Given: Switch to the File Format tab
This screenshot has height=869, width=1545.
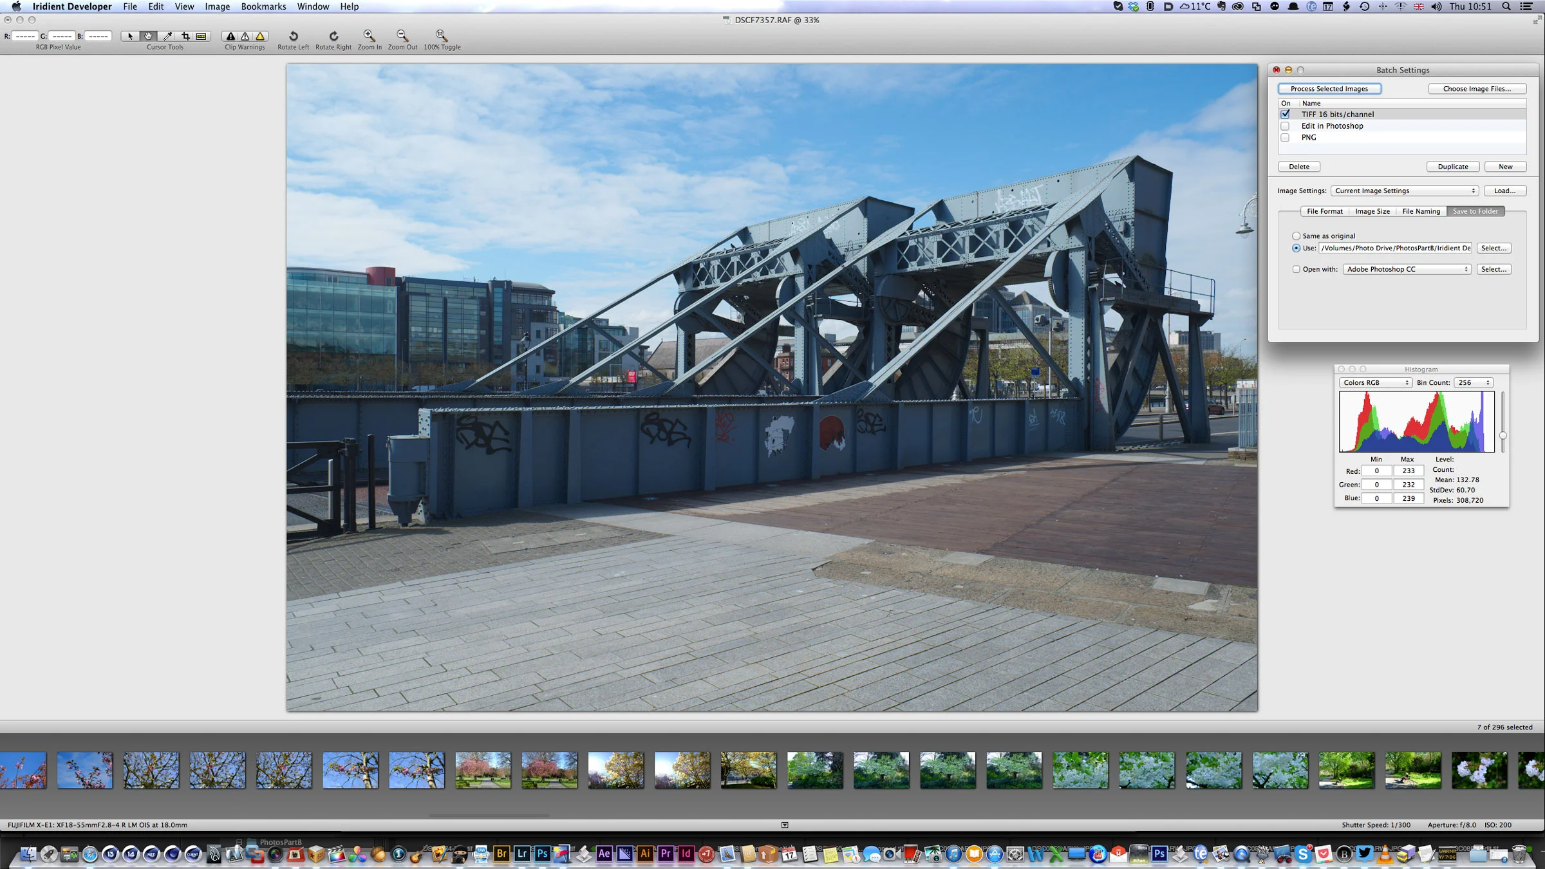Looking at the screenshot, I should point(1324,211).
